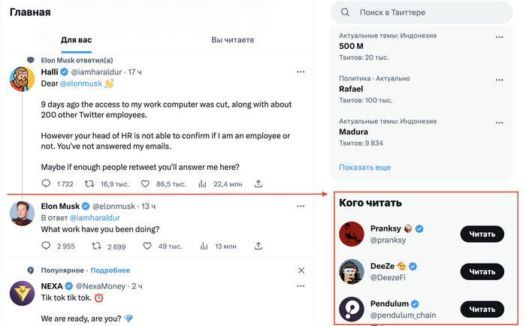
Task: Reply to Elon Musk's tweet
Action: pos(47,246)
